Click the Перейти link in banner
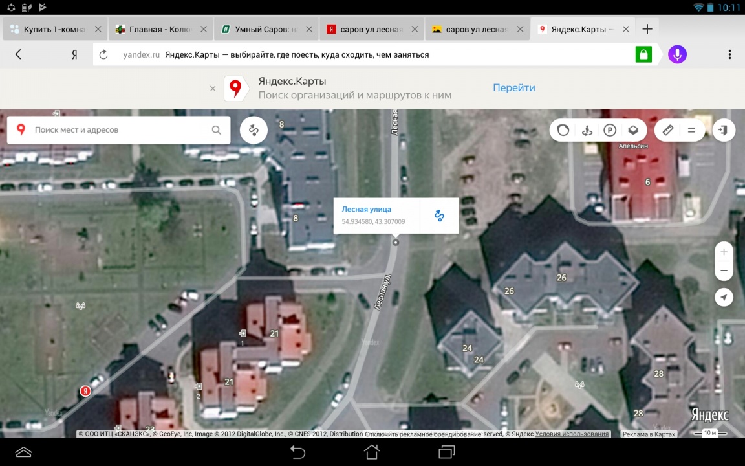745x466 pixels. [x=513, y=88]
